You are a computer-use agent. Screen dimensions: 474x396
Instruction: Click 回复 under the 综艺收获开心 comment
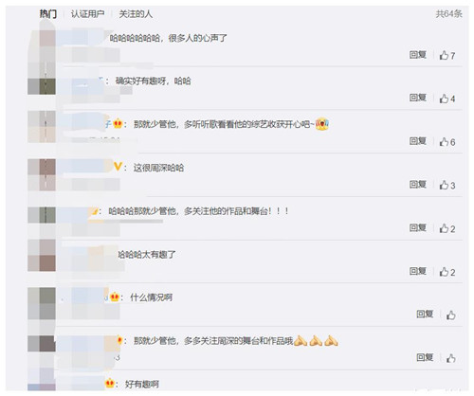coord(418,141)
